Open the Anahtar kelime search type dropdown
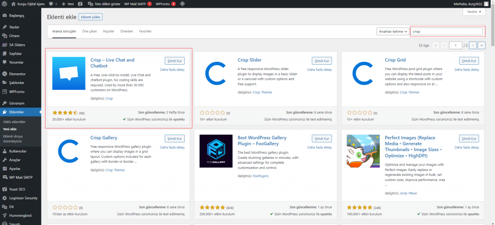The height and width of the screenshot is (225, 495). pos(393,31)
